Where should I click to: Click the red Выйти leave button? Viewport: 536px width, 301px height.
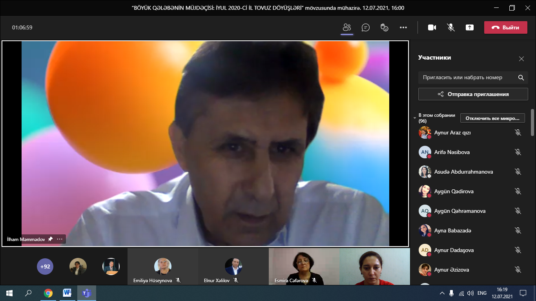point(505,27)
